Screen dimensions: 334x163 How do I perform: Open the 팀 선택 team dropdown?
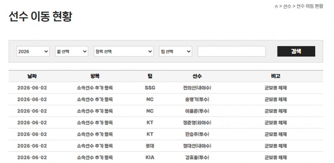175,52
